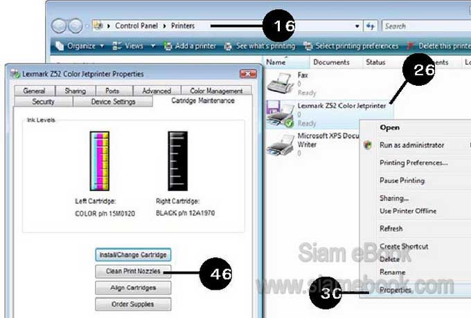Choose Delete in the context menu

[x=389, y=259]
